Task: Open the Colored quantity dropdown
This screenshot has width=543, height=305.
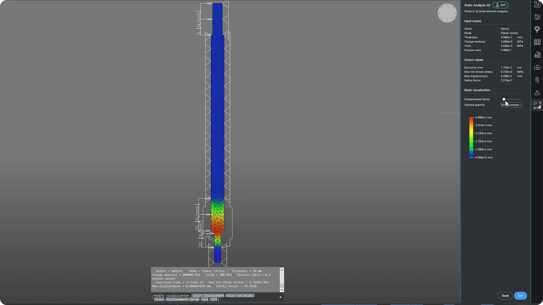Action: click(x=511, y=105)
